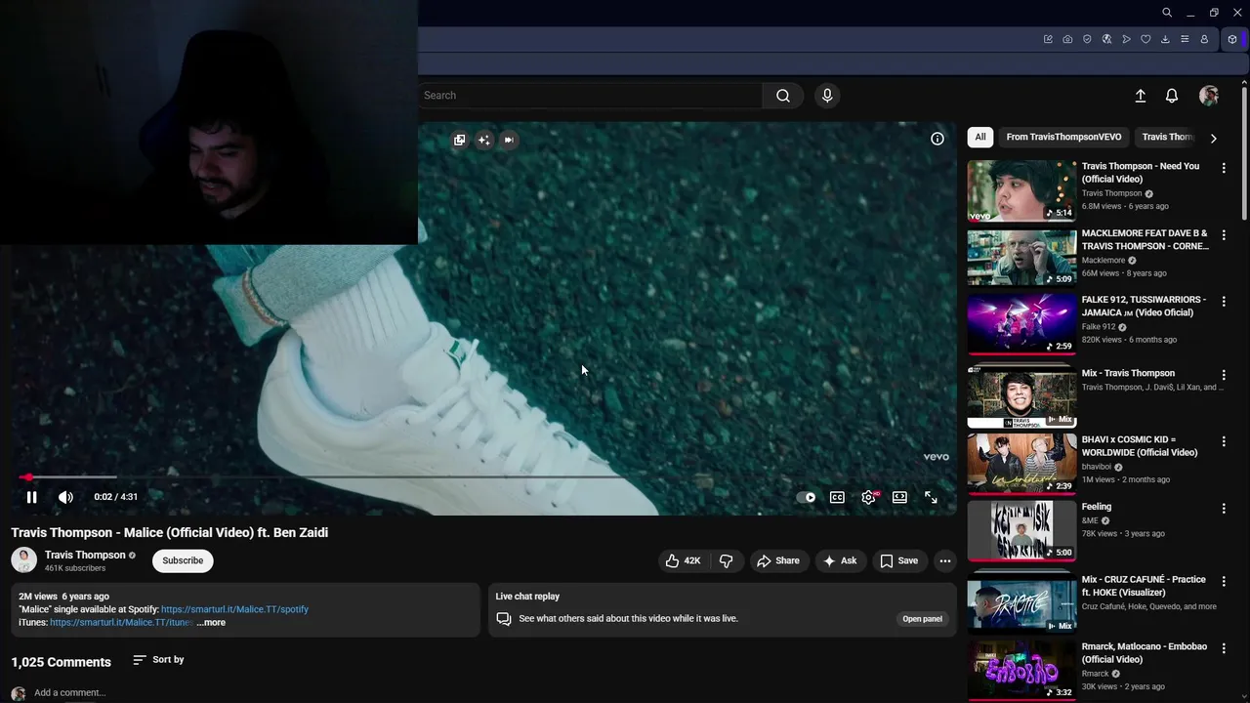Open the video settings gear
The image size is (1250, 703).
tap(868, 497)
